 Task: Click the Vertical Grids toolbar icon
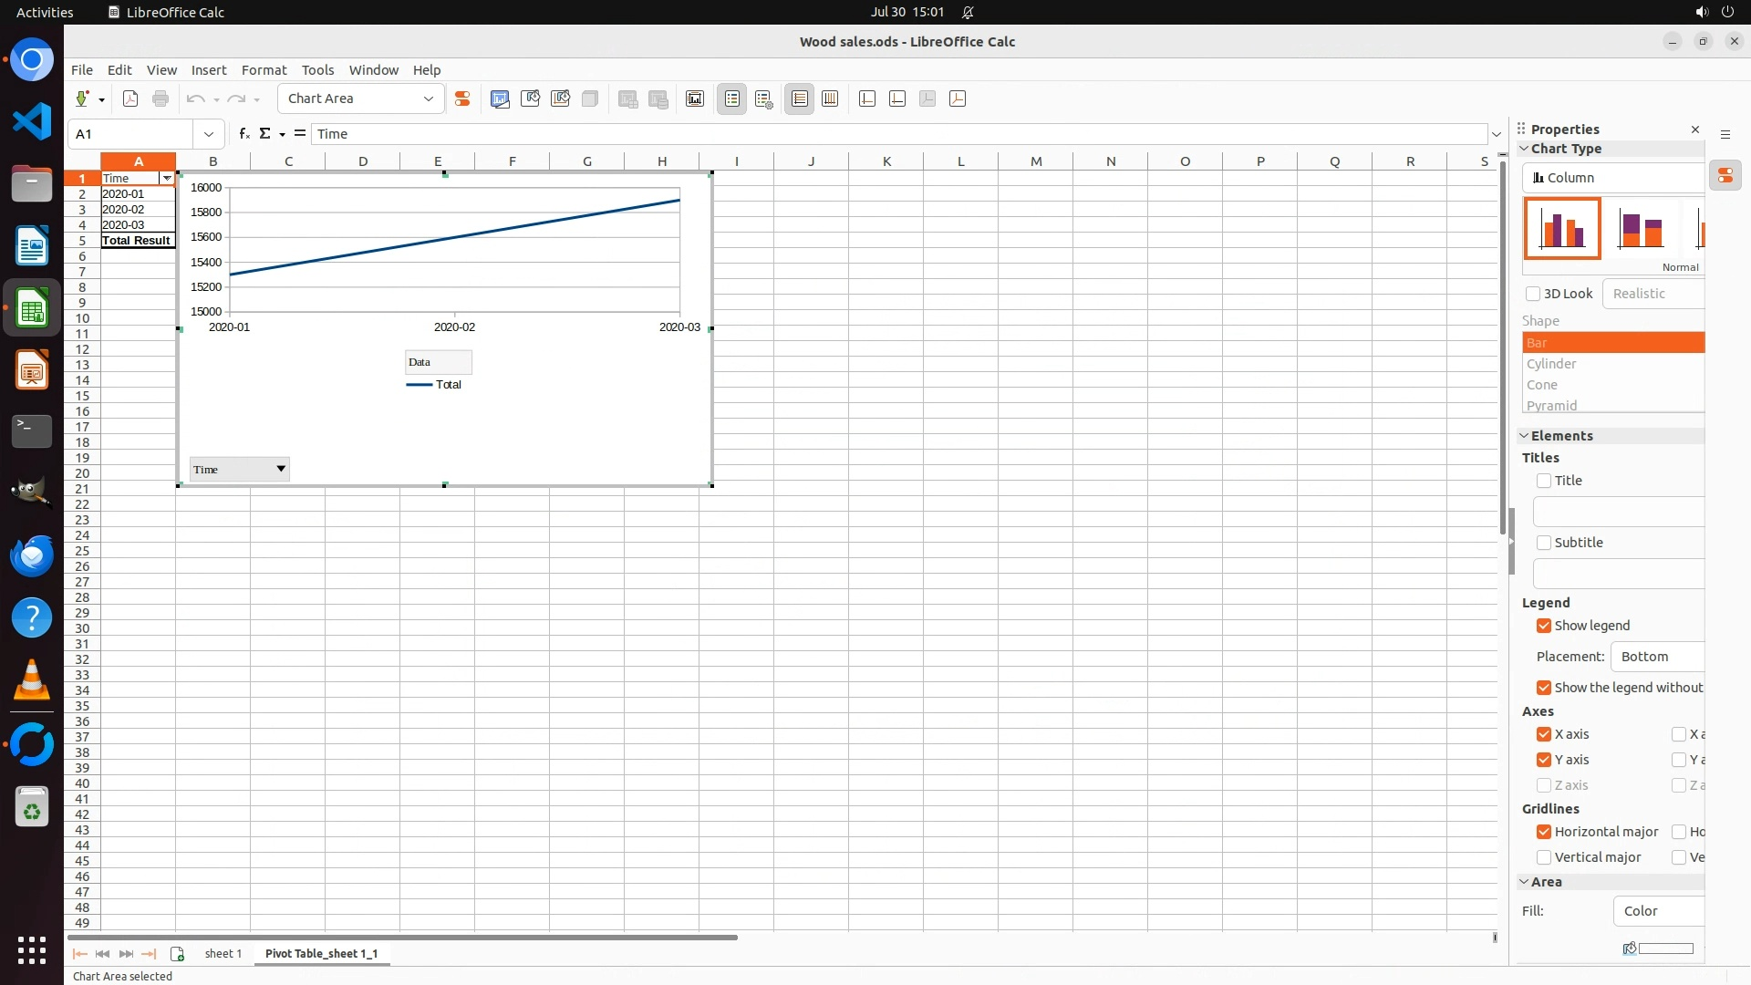click(x=830, y=99)
